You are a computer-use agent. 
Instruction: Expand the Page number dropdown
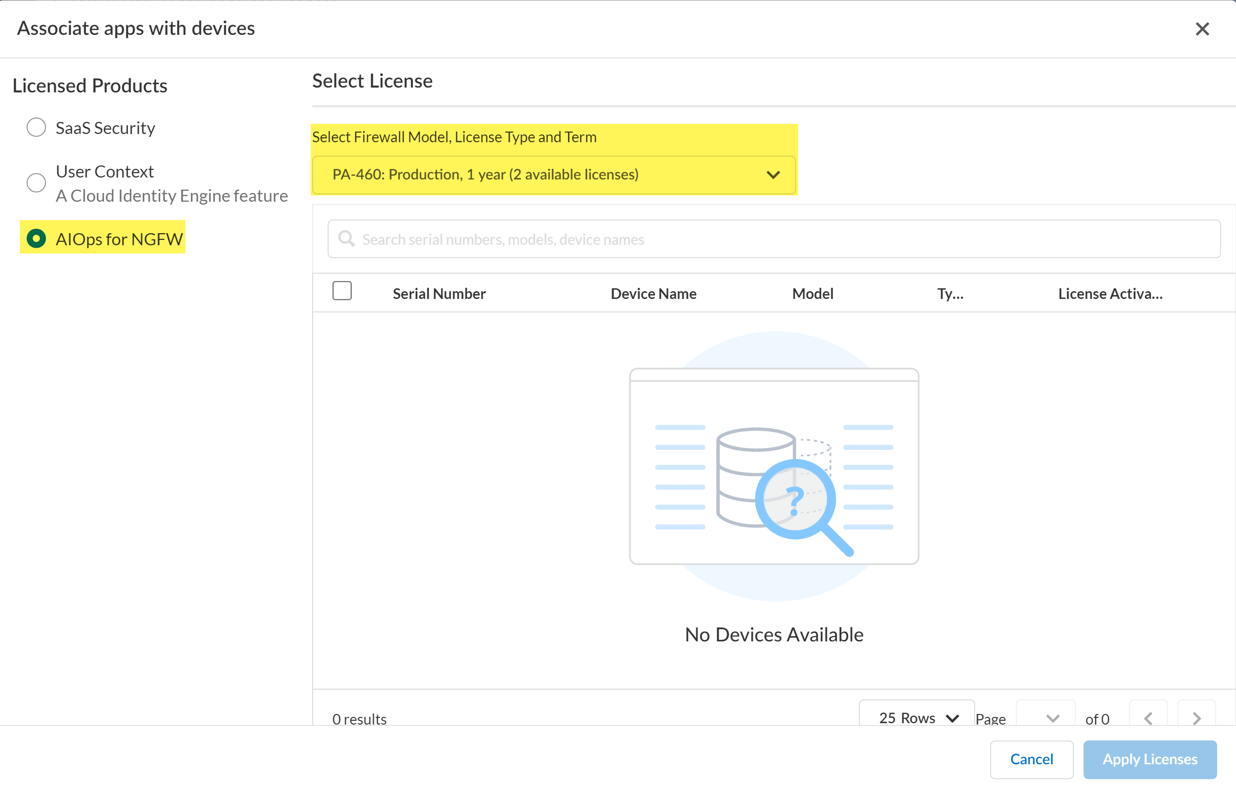pos(1046,717)
